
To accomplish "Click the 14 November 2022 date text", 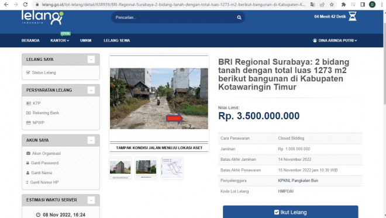I will pyautogui.click(x=295, y=160).
